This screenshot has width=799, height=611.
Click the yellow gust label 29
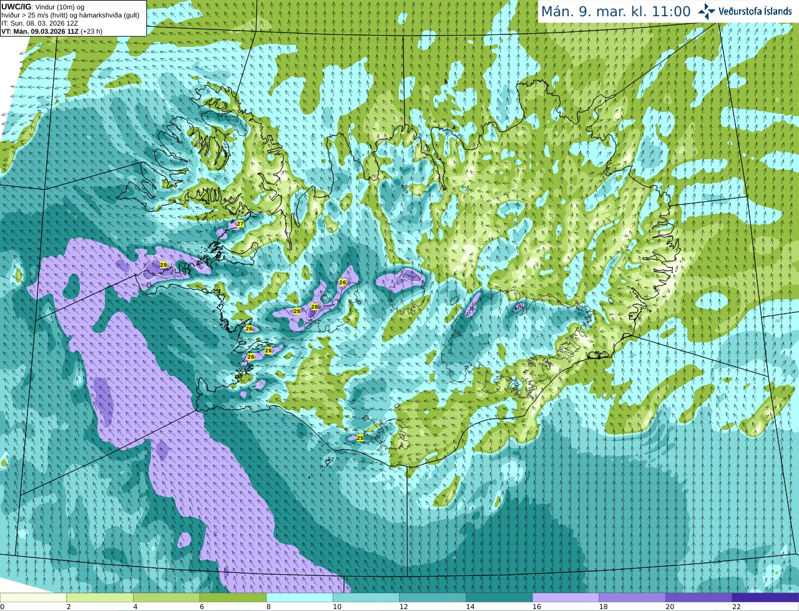tap(164, 266)
